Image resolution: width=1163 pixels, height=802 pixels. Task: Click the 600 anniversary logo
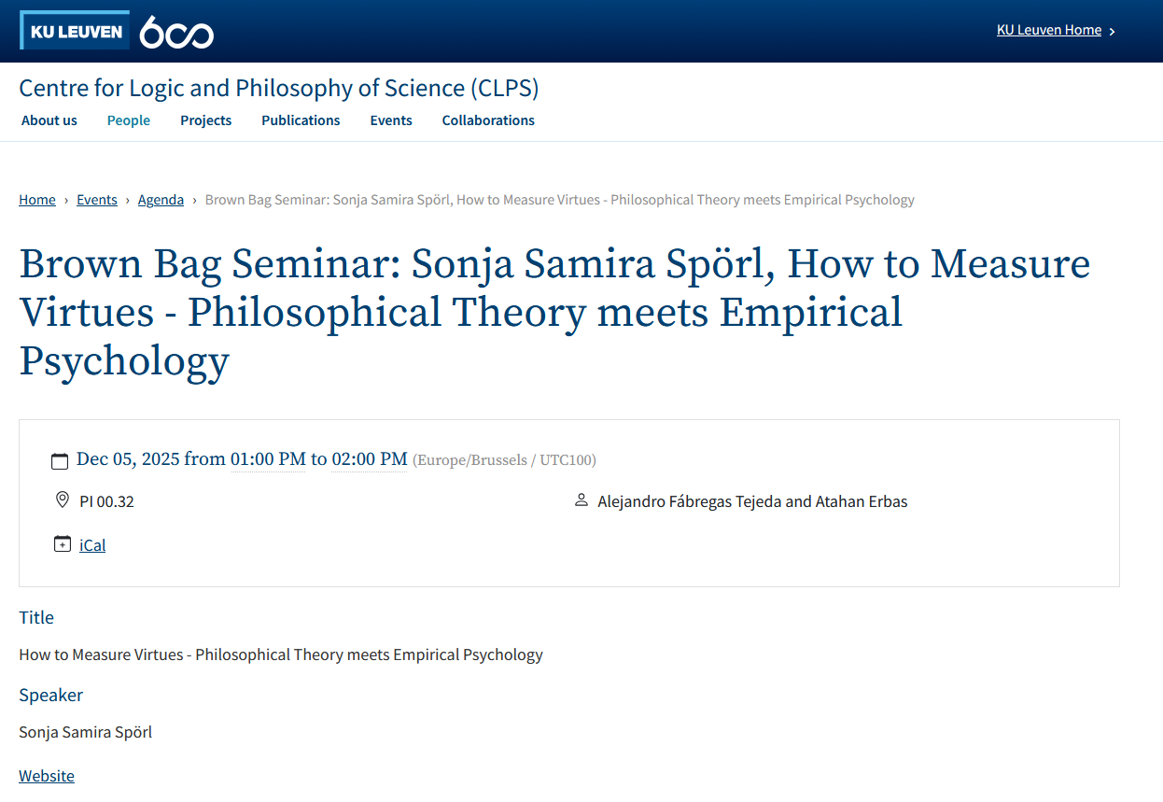pyautogui.click(x=176, y=33)
